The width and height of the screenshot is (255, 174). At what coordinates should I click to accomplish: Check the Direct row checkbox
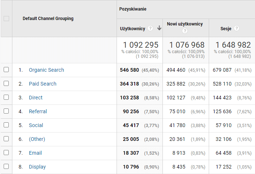[x=6, y=97]
